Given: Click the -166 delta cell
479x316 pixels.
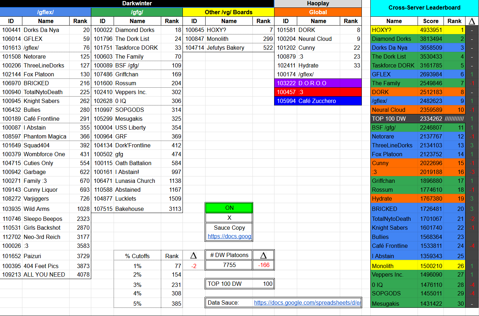Looking at the screenshot, I should (263, 265).
